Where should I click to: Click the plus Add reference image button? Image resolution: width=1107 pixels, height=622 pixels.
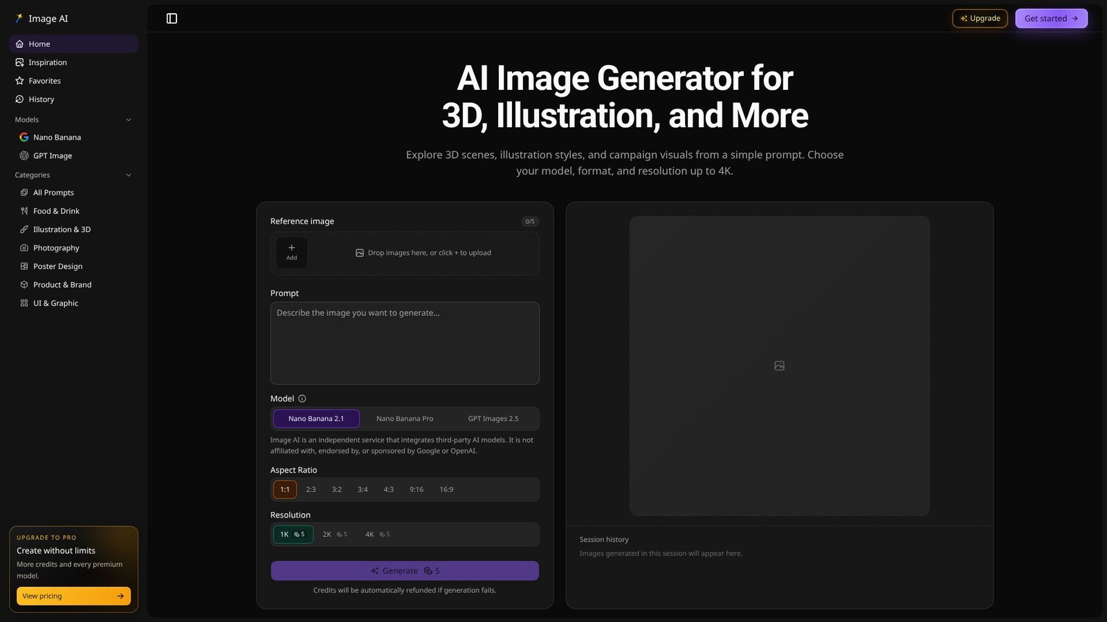[292, 253]
